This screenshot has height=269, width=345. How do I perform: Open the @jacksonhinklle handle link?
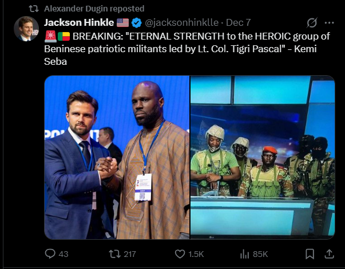click(x=181, y=24)
